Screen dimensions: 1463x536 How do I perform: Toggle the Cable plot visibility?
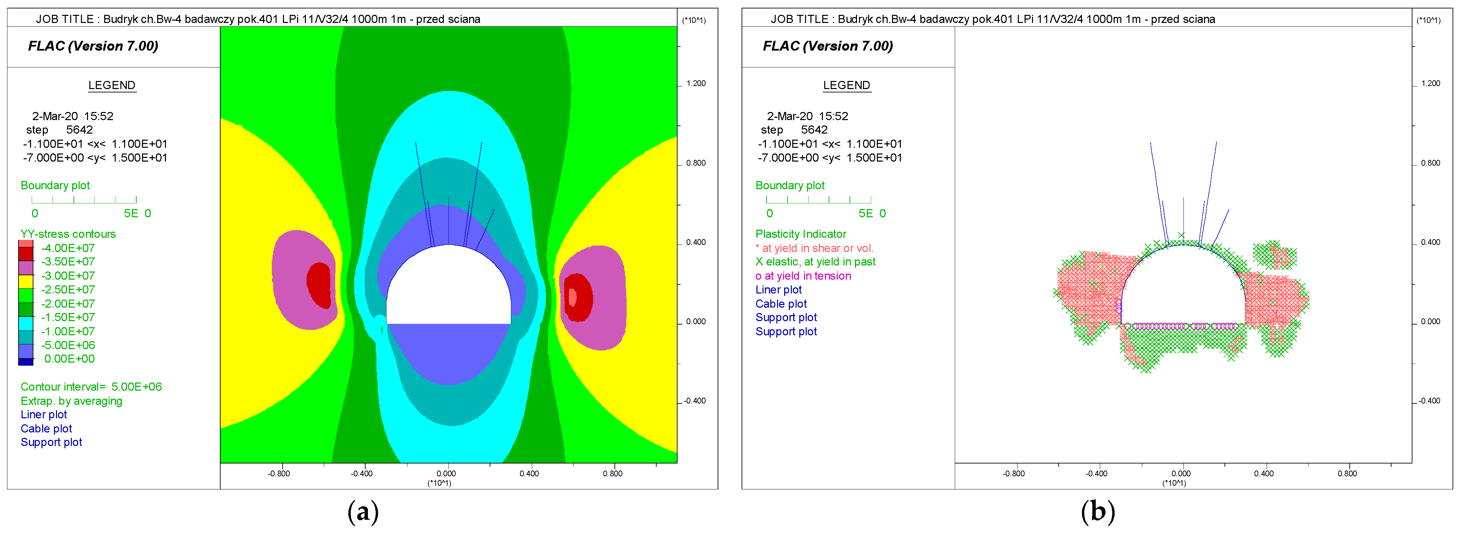[46, 429]
